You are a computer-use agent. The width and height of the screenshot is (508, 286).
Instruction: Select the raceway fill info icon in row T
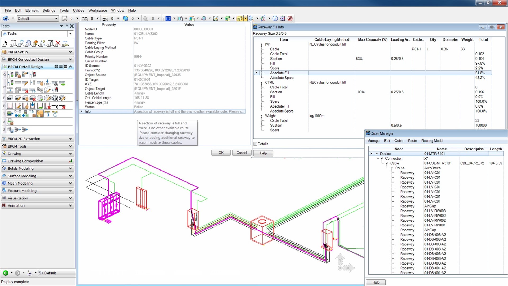point(48,114)
